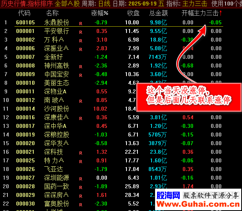
Task: Click 全部A股 in the title bar
Action: coord(67,4)
